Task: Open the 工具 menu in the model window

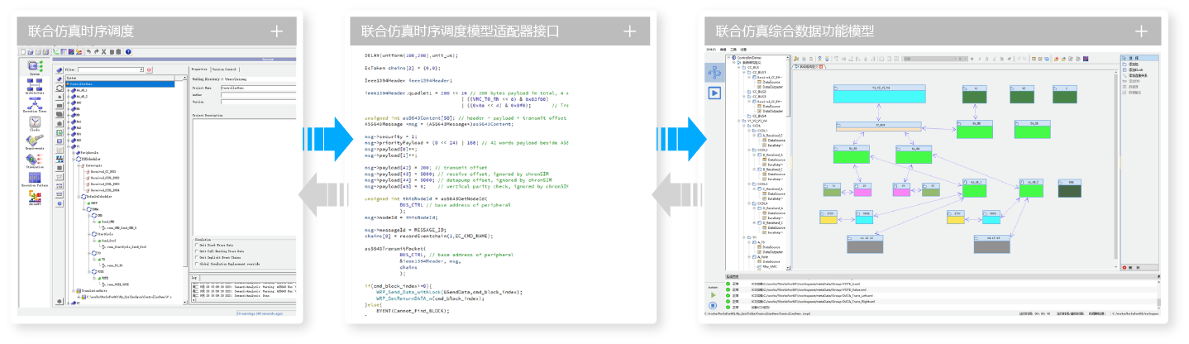Action: pyautogui.click(x=733, y=50)
